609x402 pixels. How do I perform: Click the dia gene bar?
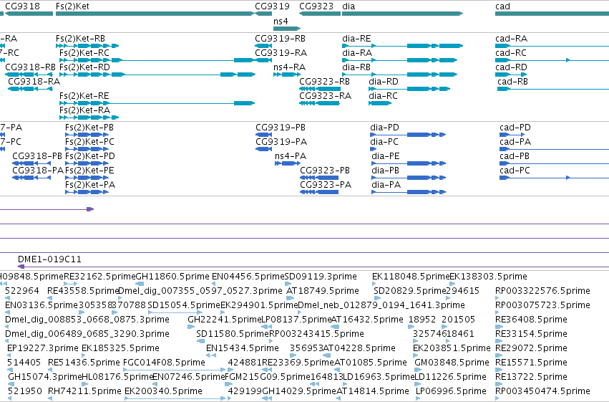click(x=403, y=14)
